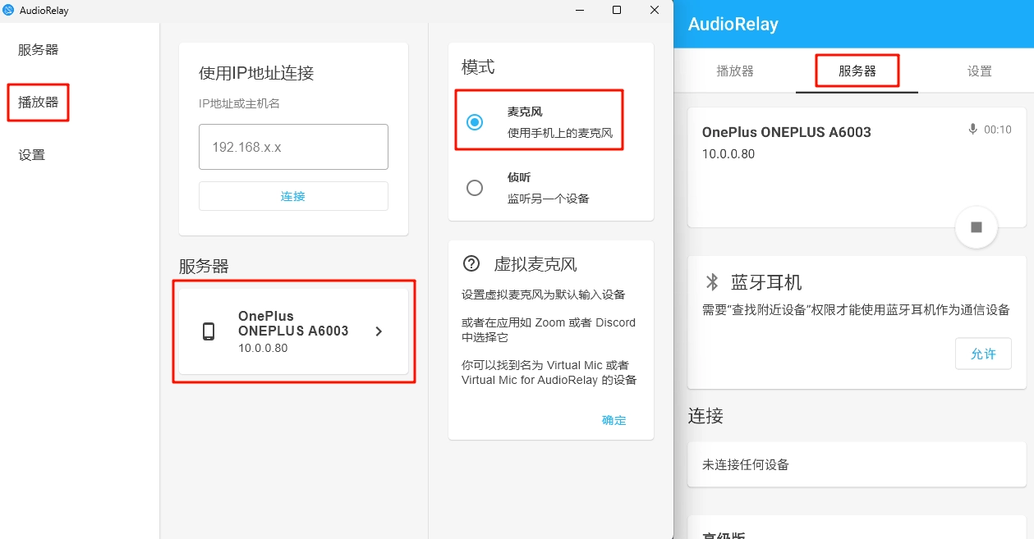Click the microphone icon beside 00:10 timer
The image size is (1034, 539).
(973, 130)
